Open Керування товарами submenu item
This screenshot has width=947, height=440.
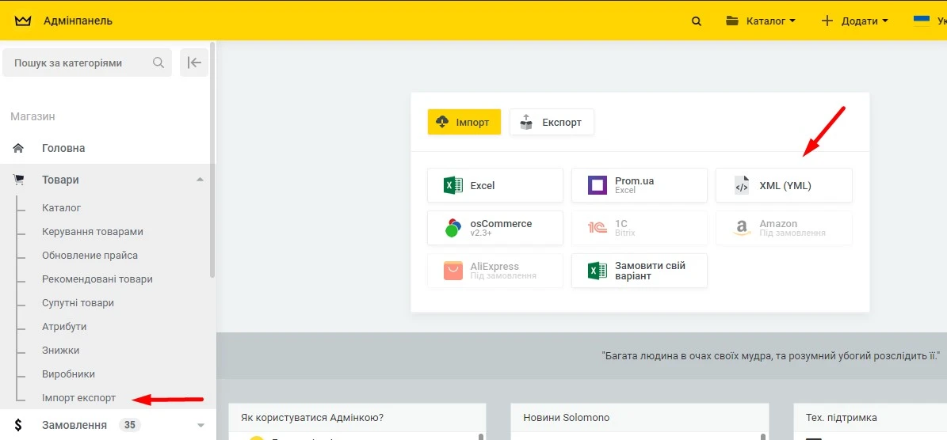pos(93,231)
